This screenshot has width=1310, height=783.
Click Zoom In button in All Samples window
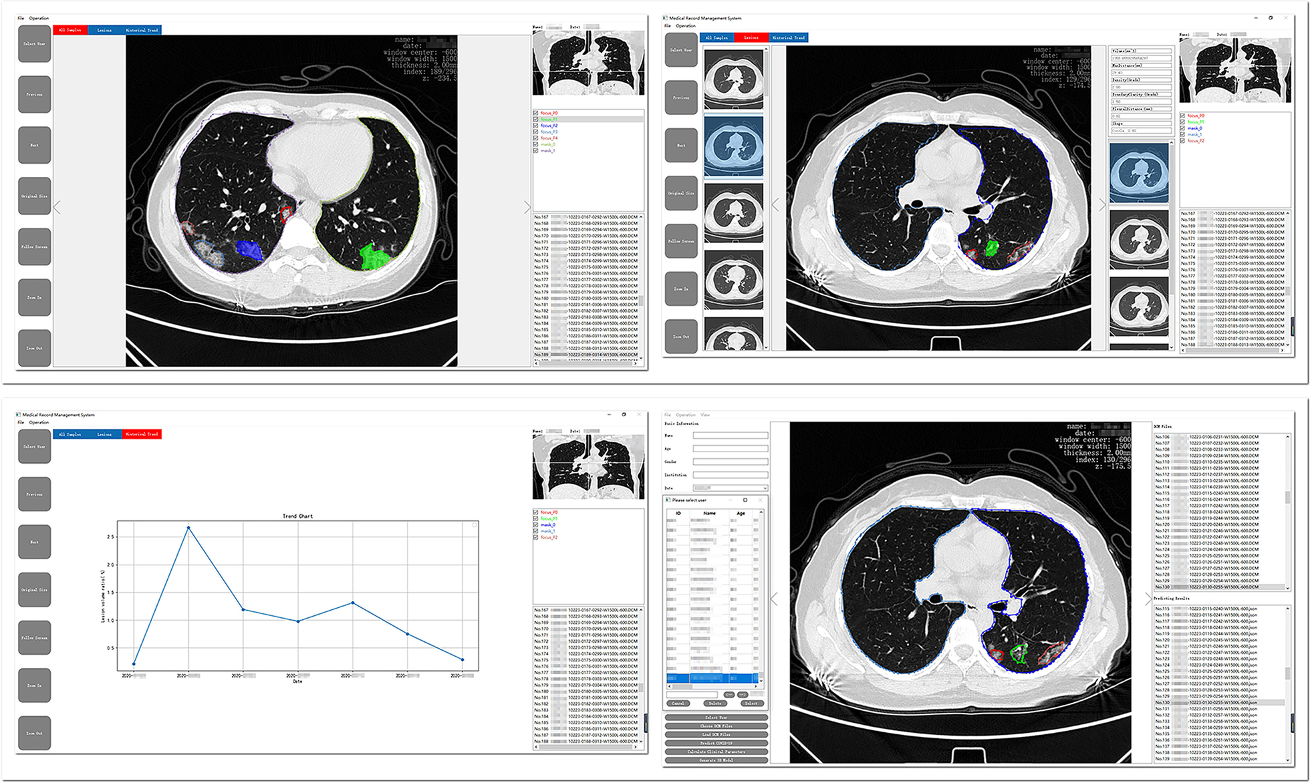coord(35,298)
